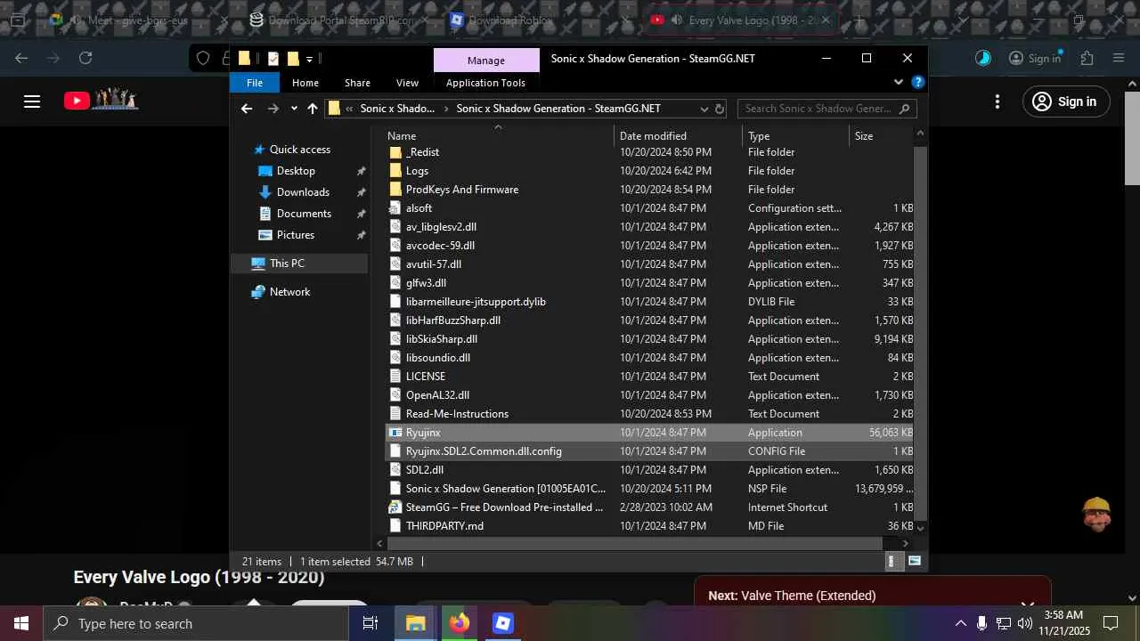Go back in File Explorer

[247, 109]
